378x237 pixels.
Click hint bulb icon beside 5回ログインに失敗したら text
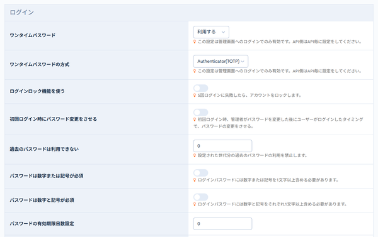pos(195,96)
